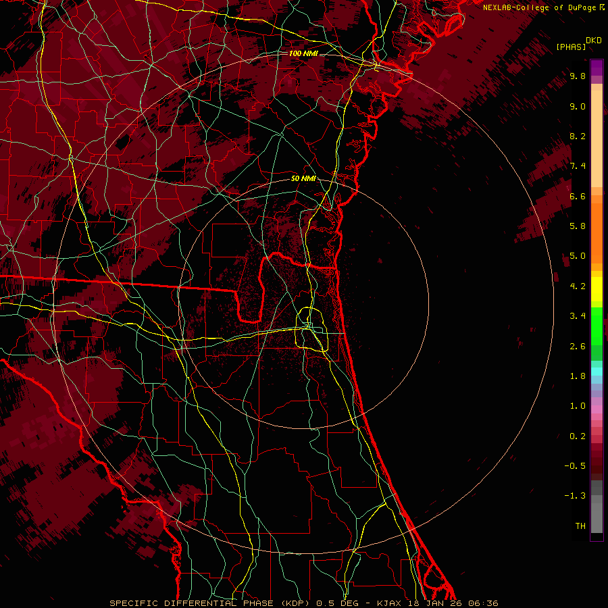Select the 9.8 scale value

(578, 76)
